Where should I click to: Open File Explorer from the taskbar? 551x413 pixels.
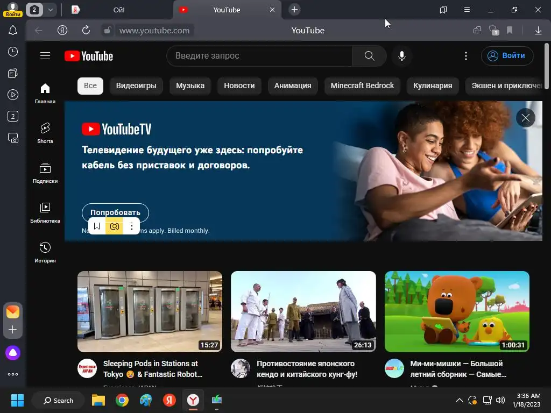click(98, 400)
